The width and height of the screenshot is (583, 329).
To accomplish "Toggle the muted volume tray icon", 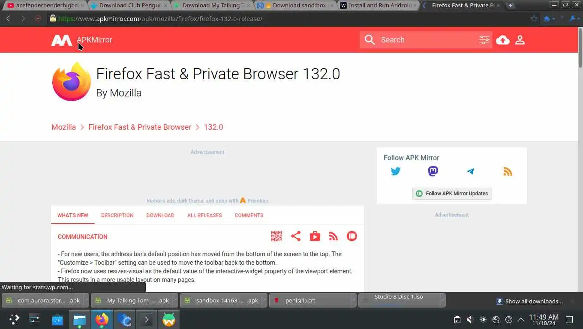I will pos(470,320).
